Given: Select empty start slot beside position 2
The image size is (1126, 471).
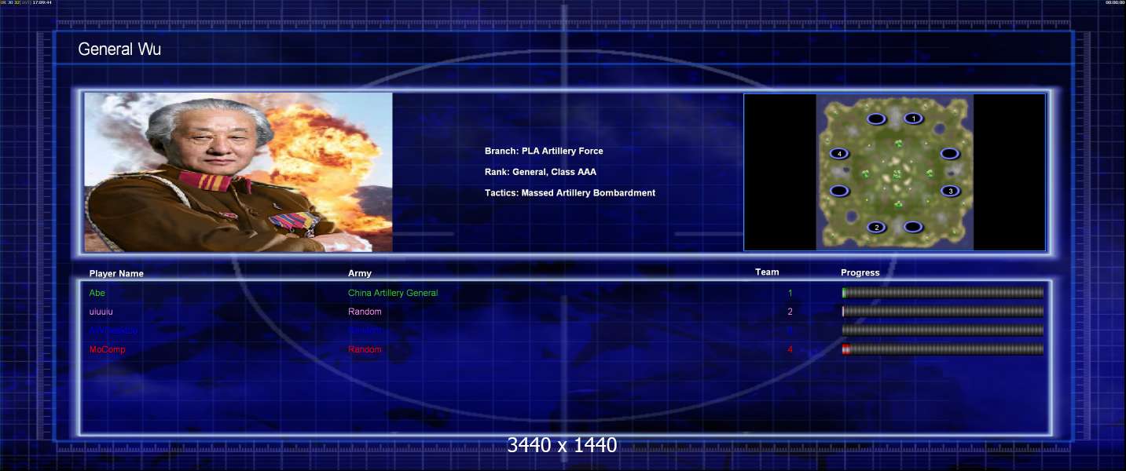Looking at the screenshot, I should [x=912, y=227].
